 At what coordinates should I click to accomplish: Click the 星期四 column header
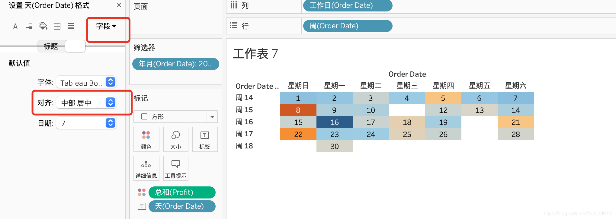pyautogui.click(x=443, y=86)
